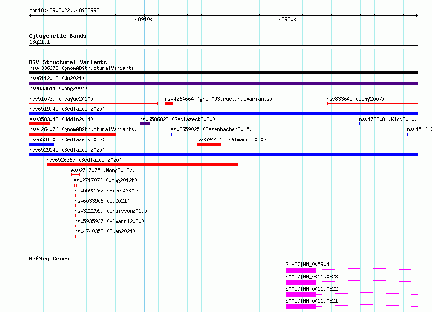The width and height of the screenshot is (432, 312).
Task: Select the nsv6112018 (Wu2021) purple bar
Action: tap(223, 83)
